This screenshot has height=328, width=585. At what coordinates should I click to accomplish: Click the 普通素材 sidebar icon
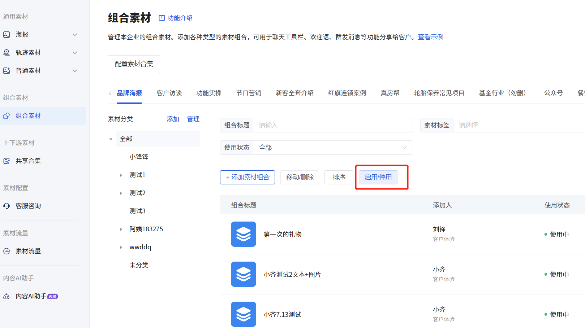pyautogui.click(x=7, y=71)
